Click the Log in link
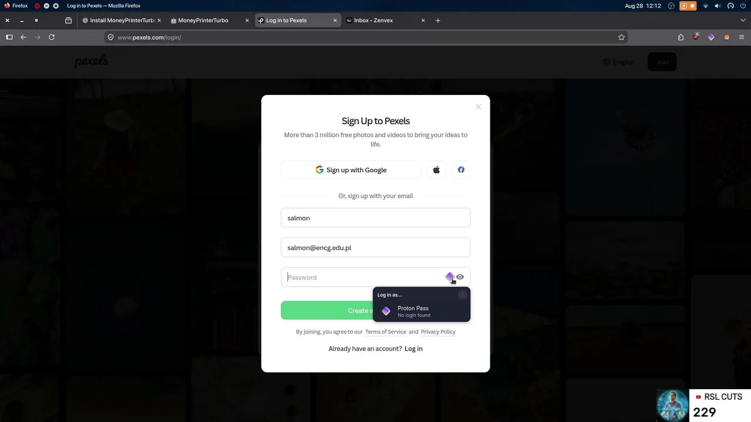751x422 pixels. click(x=414, y=349)
